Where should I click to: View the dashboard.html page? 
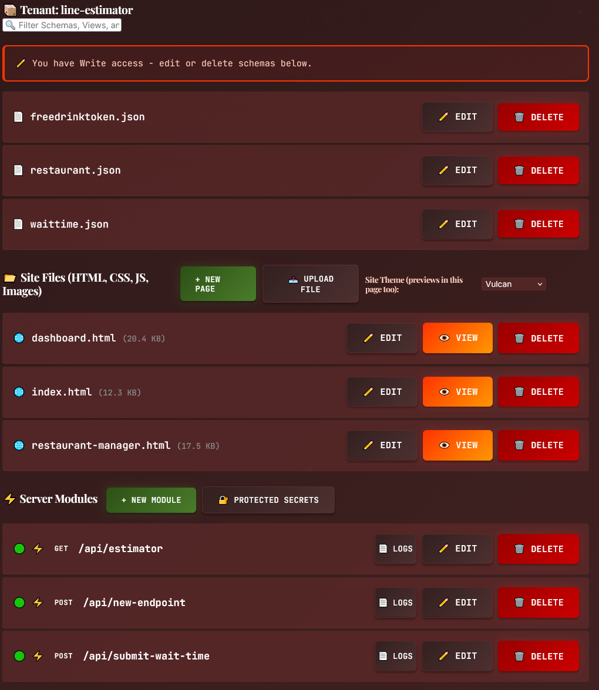(457, 338)
